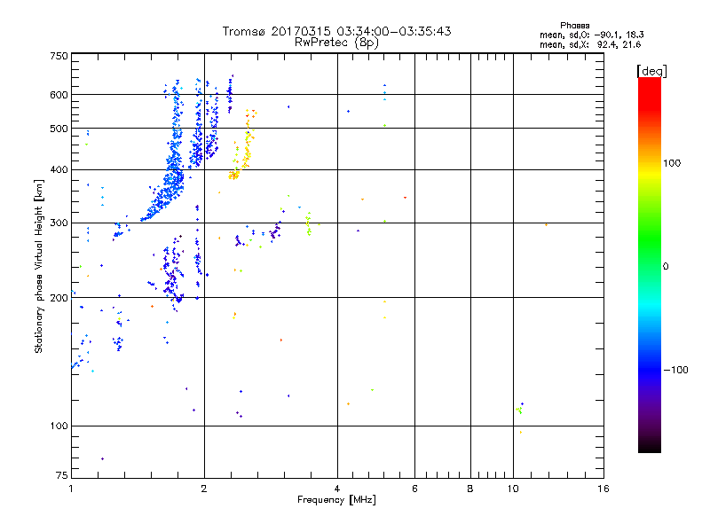Screen dimensions: 710x532
Task: Click the 'Phases' heading in the top-right corner
Action: coord(574,26)
